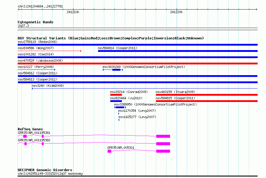Open DGV Structural Variants track heading
The width and height of the screenshot is (266, 178).
(x=111, y=38)
